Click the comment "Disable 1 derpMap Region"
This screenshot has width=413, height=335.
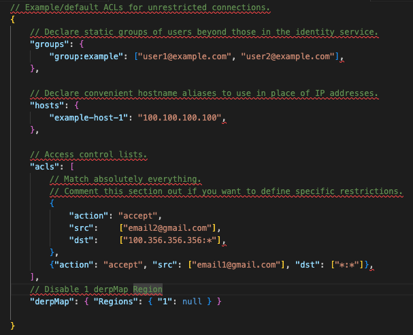coord(96,289)
